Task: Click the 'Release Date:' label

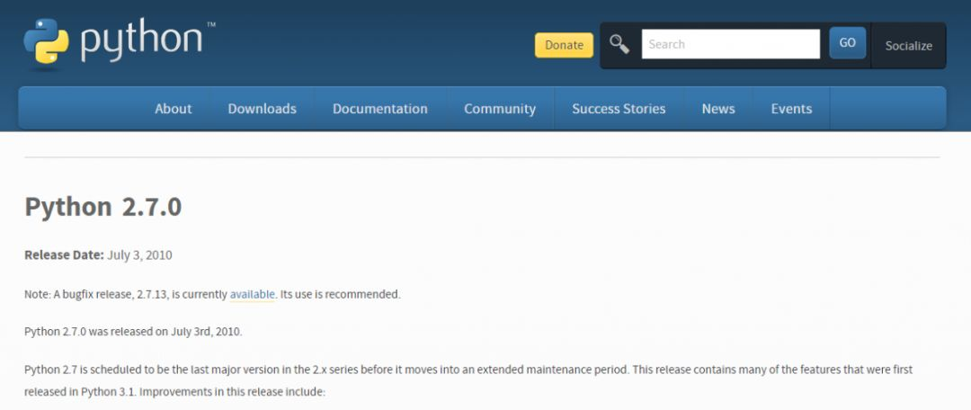Action: (x=65, y=255)
